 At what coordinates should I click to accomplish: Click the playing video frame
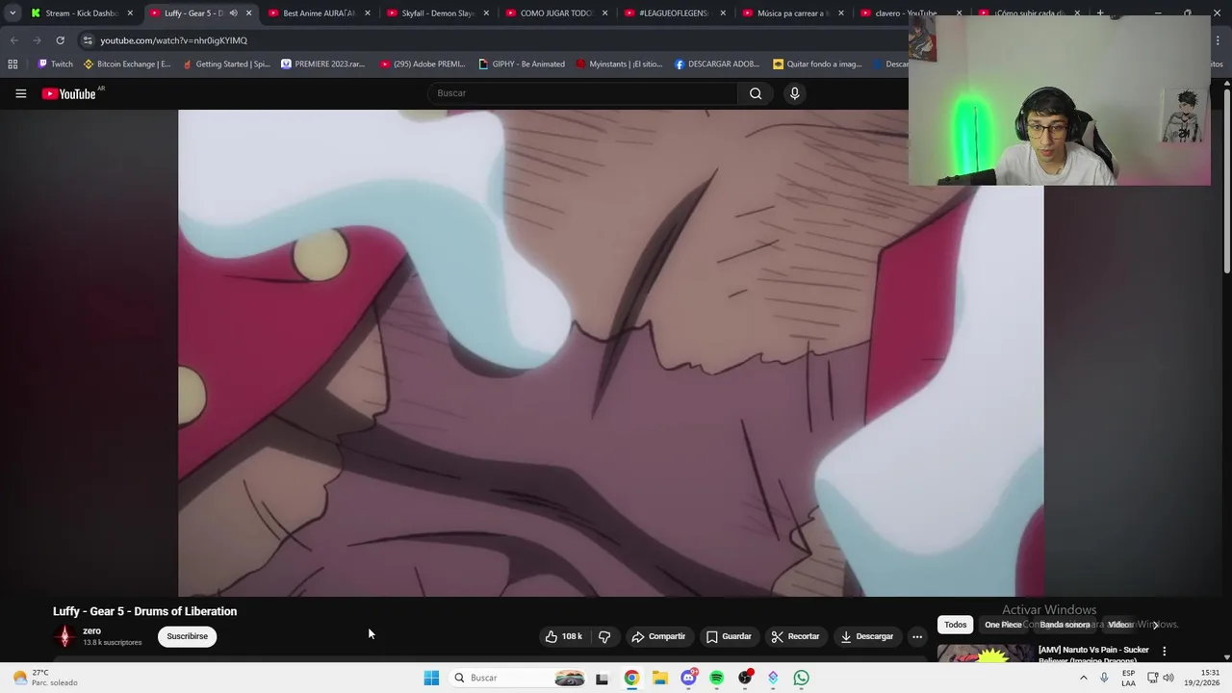tap(610, 353)
